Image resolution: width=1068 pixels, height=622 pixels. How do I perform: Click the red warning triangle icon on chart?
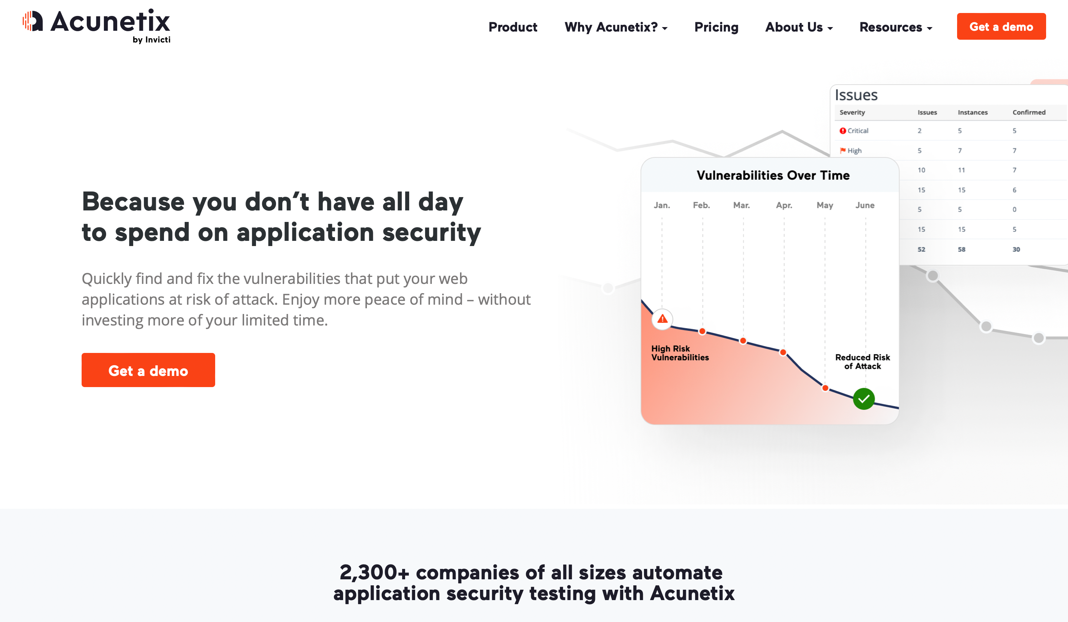(662, 319)
